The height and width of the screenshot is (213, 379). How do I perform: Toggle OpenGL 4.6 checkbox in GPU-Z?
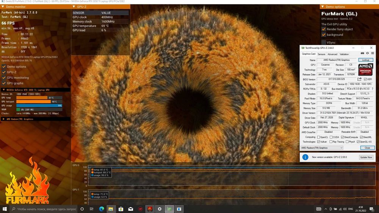[x=358, y=142]
